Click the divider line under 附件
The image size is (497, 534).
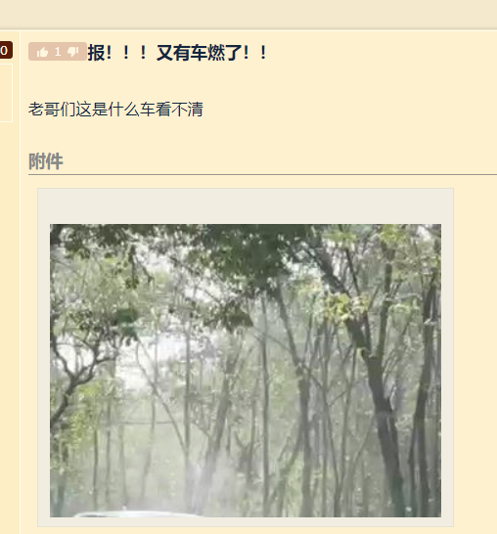pyautogui.click(x=262, y=175)
